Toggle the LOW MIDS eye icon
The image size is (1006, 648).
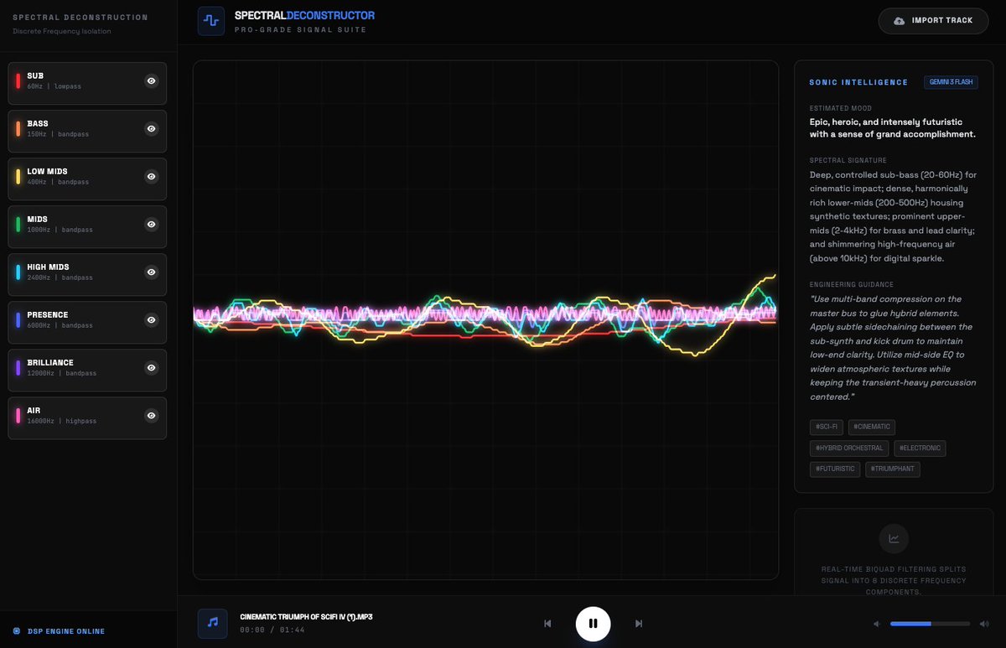[151, 176]
